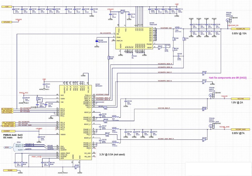Viewport: 252px width, 176px height.
Task: Click the VCCINT_AMS output port
Action: tap(240, 129)
